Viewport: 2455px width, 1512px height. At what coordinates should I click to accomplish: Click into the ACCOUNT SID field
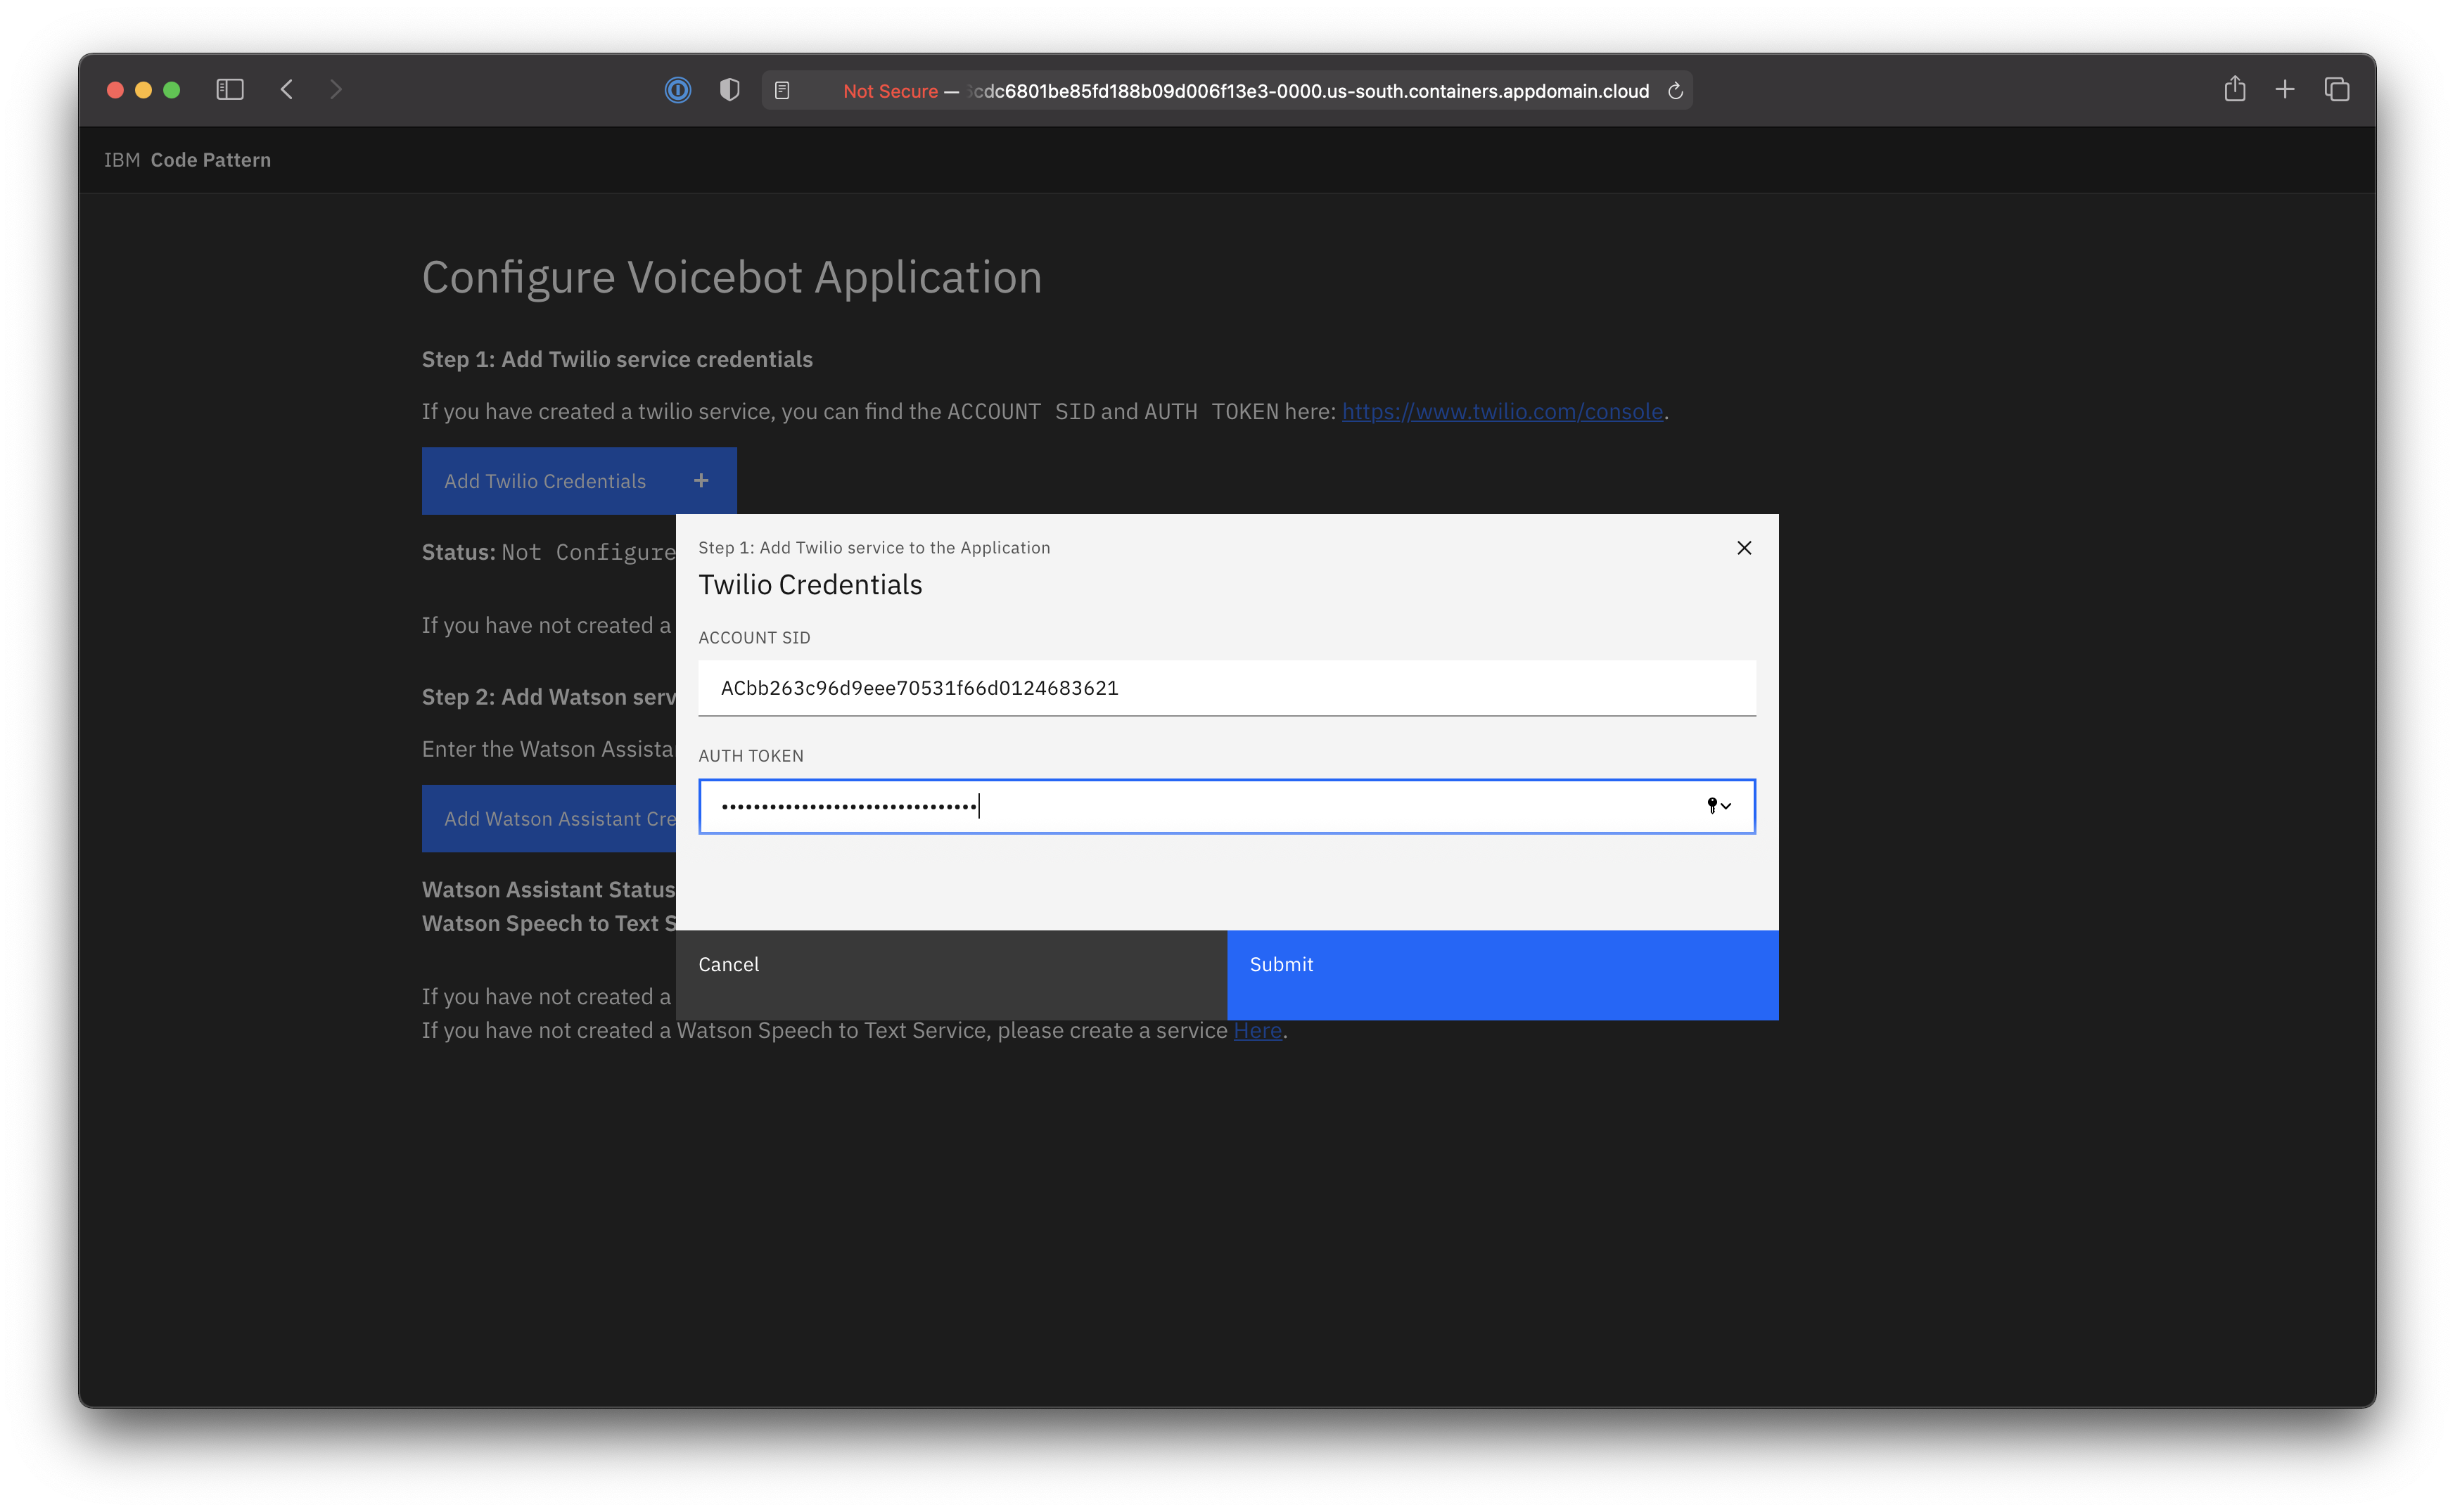click(1226, 688)
